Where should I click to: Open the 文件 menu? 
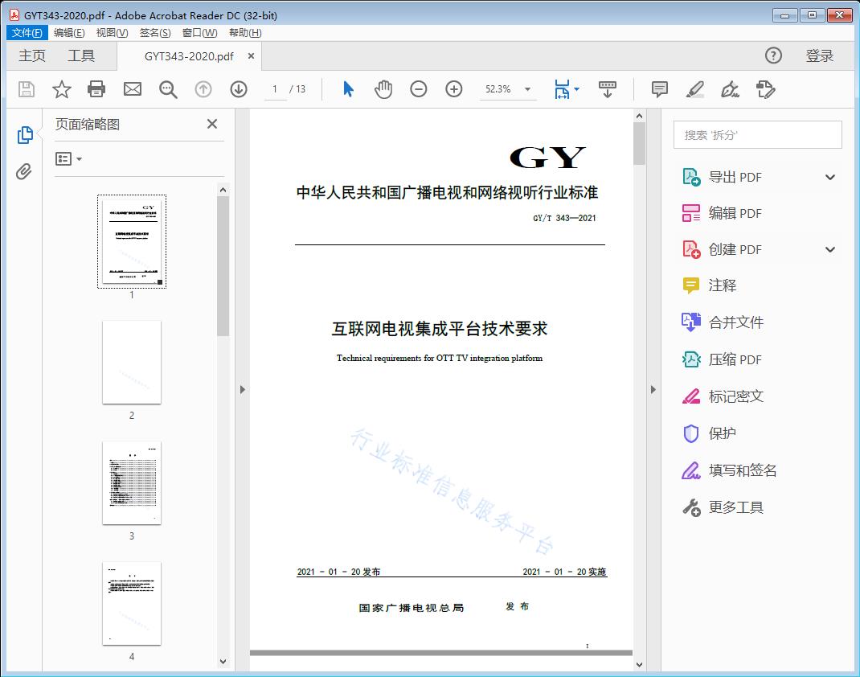[27, 32]
